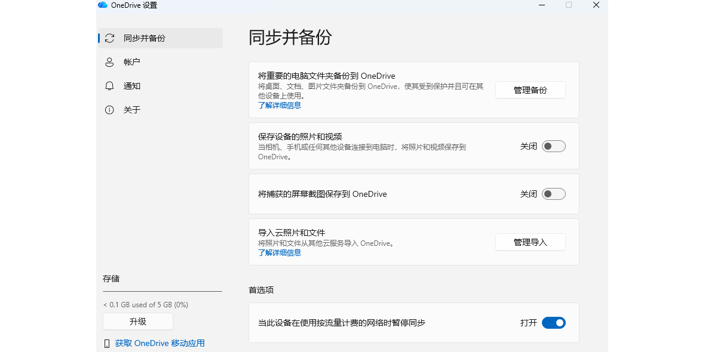The height and width of the screenshot is (352, 705).
Task: Open the 获取 OneDrive 移动应用 link
Action: 160,344
